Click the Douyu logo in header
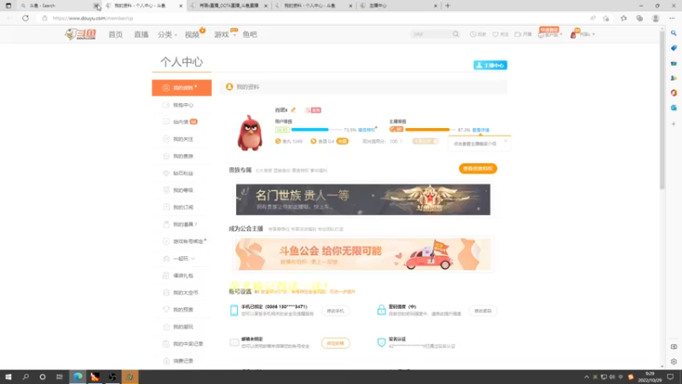682x384 pixels. coord(80,34)
